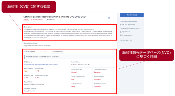Click the Known Vulnerabilities category icon
The image size is (175, 96).
[x=121, y=21]
